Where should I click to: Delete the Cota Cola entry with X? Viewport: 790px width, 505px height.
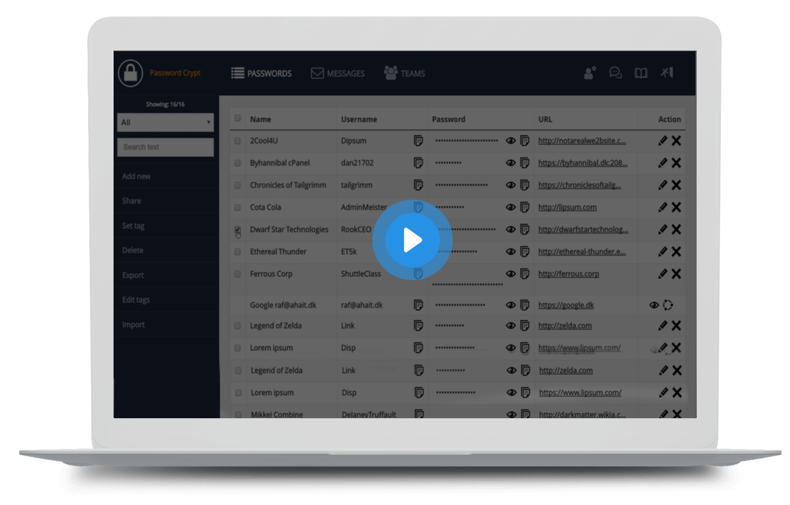[x=676, y=207]
